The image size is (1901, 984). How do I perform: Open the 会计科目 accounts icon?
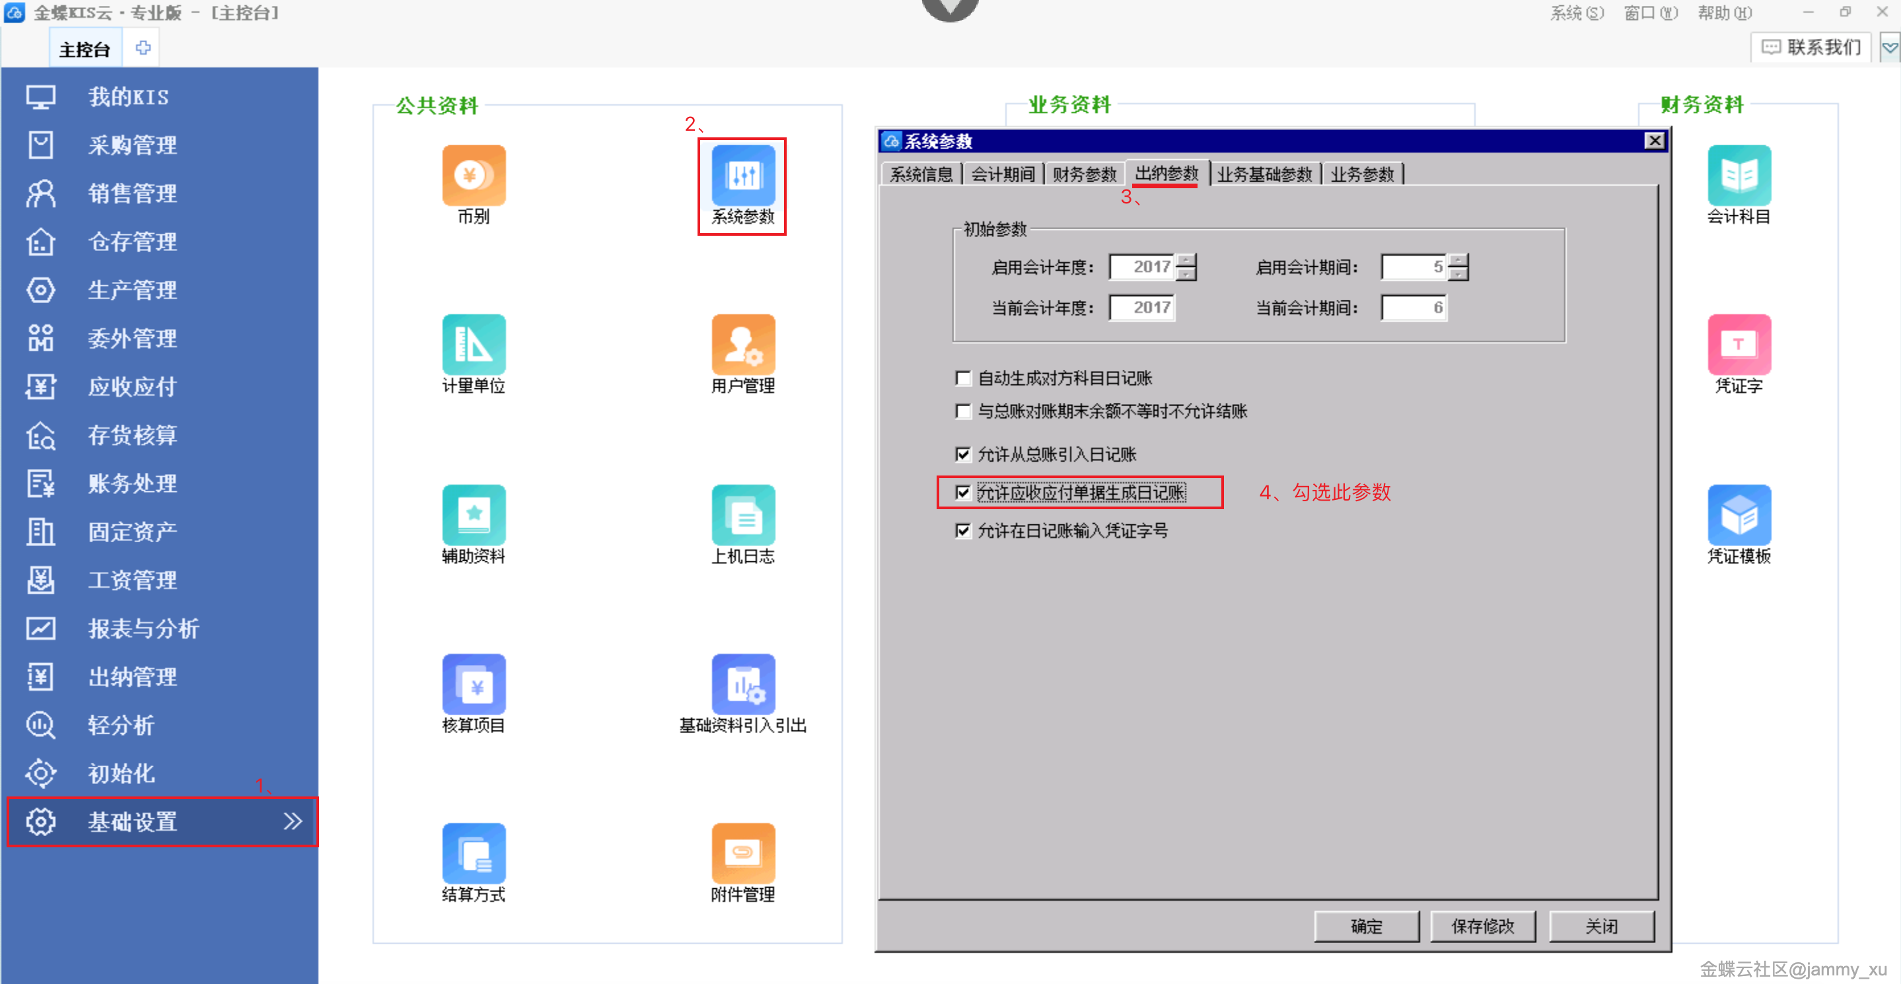click(1738, 176)
